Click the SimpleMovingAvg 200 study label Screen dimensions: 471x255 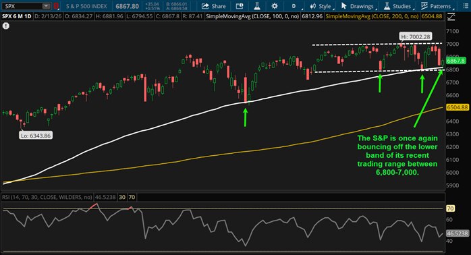pyautogui.click(x=372, y=16)
